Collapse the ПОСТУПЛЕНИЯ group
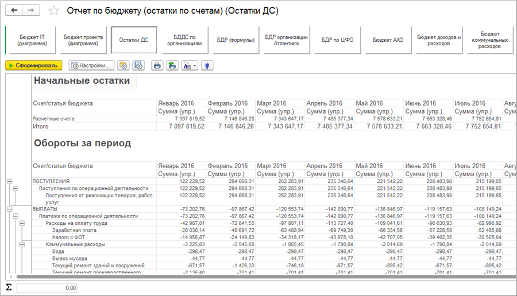The height and width of the screenshot is (296, 517). coord(9,181)
